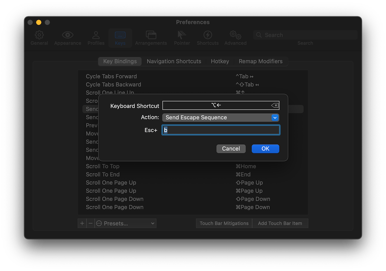Select the Keys preferences pane

tap(120, 38)
